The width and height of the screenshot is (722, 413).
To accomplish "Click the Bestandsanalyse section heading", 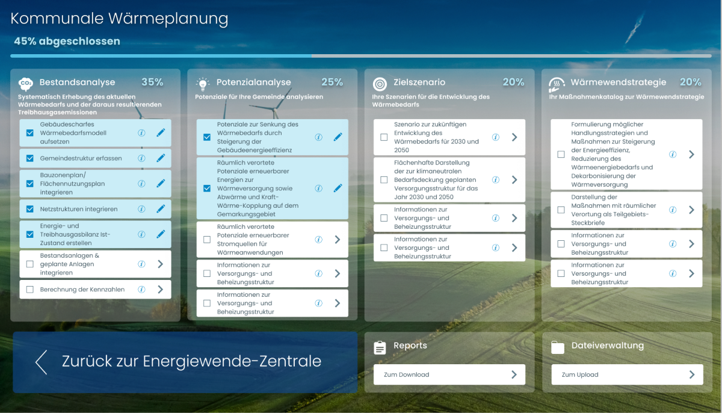I will click(x=77, y=82).
